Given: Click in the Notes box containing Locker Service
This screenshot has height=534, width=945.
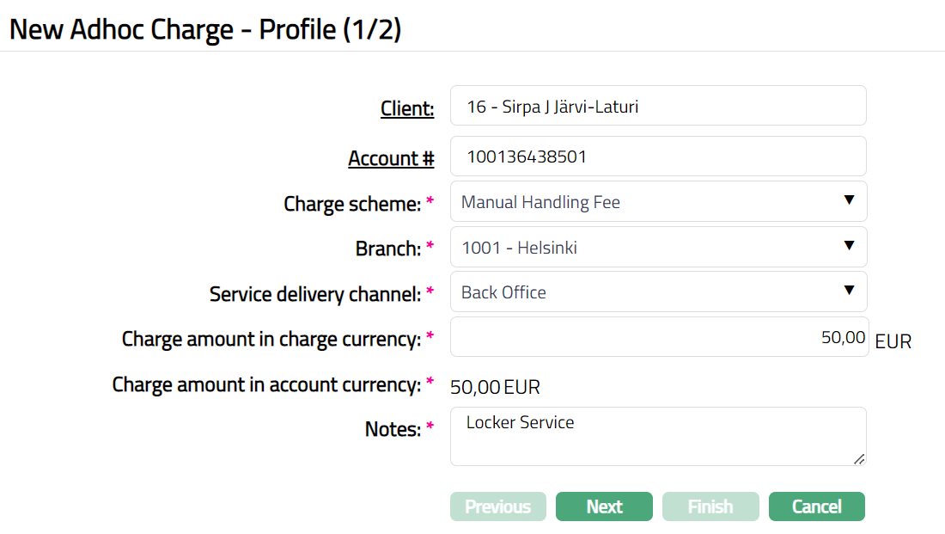Looking at the screenshot, I should [x=657, y=437].
